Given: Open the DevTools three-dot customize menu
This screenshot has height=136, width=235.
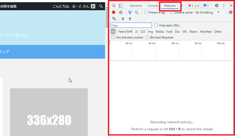Looking at the screenshot, I should pos(224,6).
